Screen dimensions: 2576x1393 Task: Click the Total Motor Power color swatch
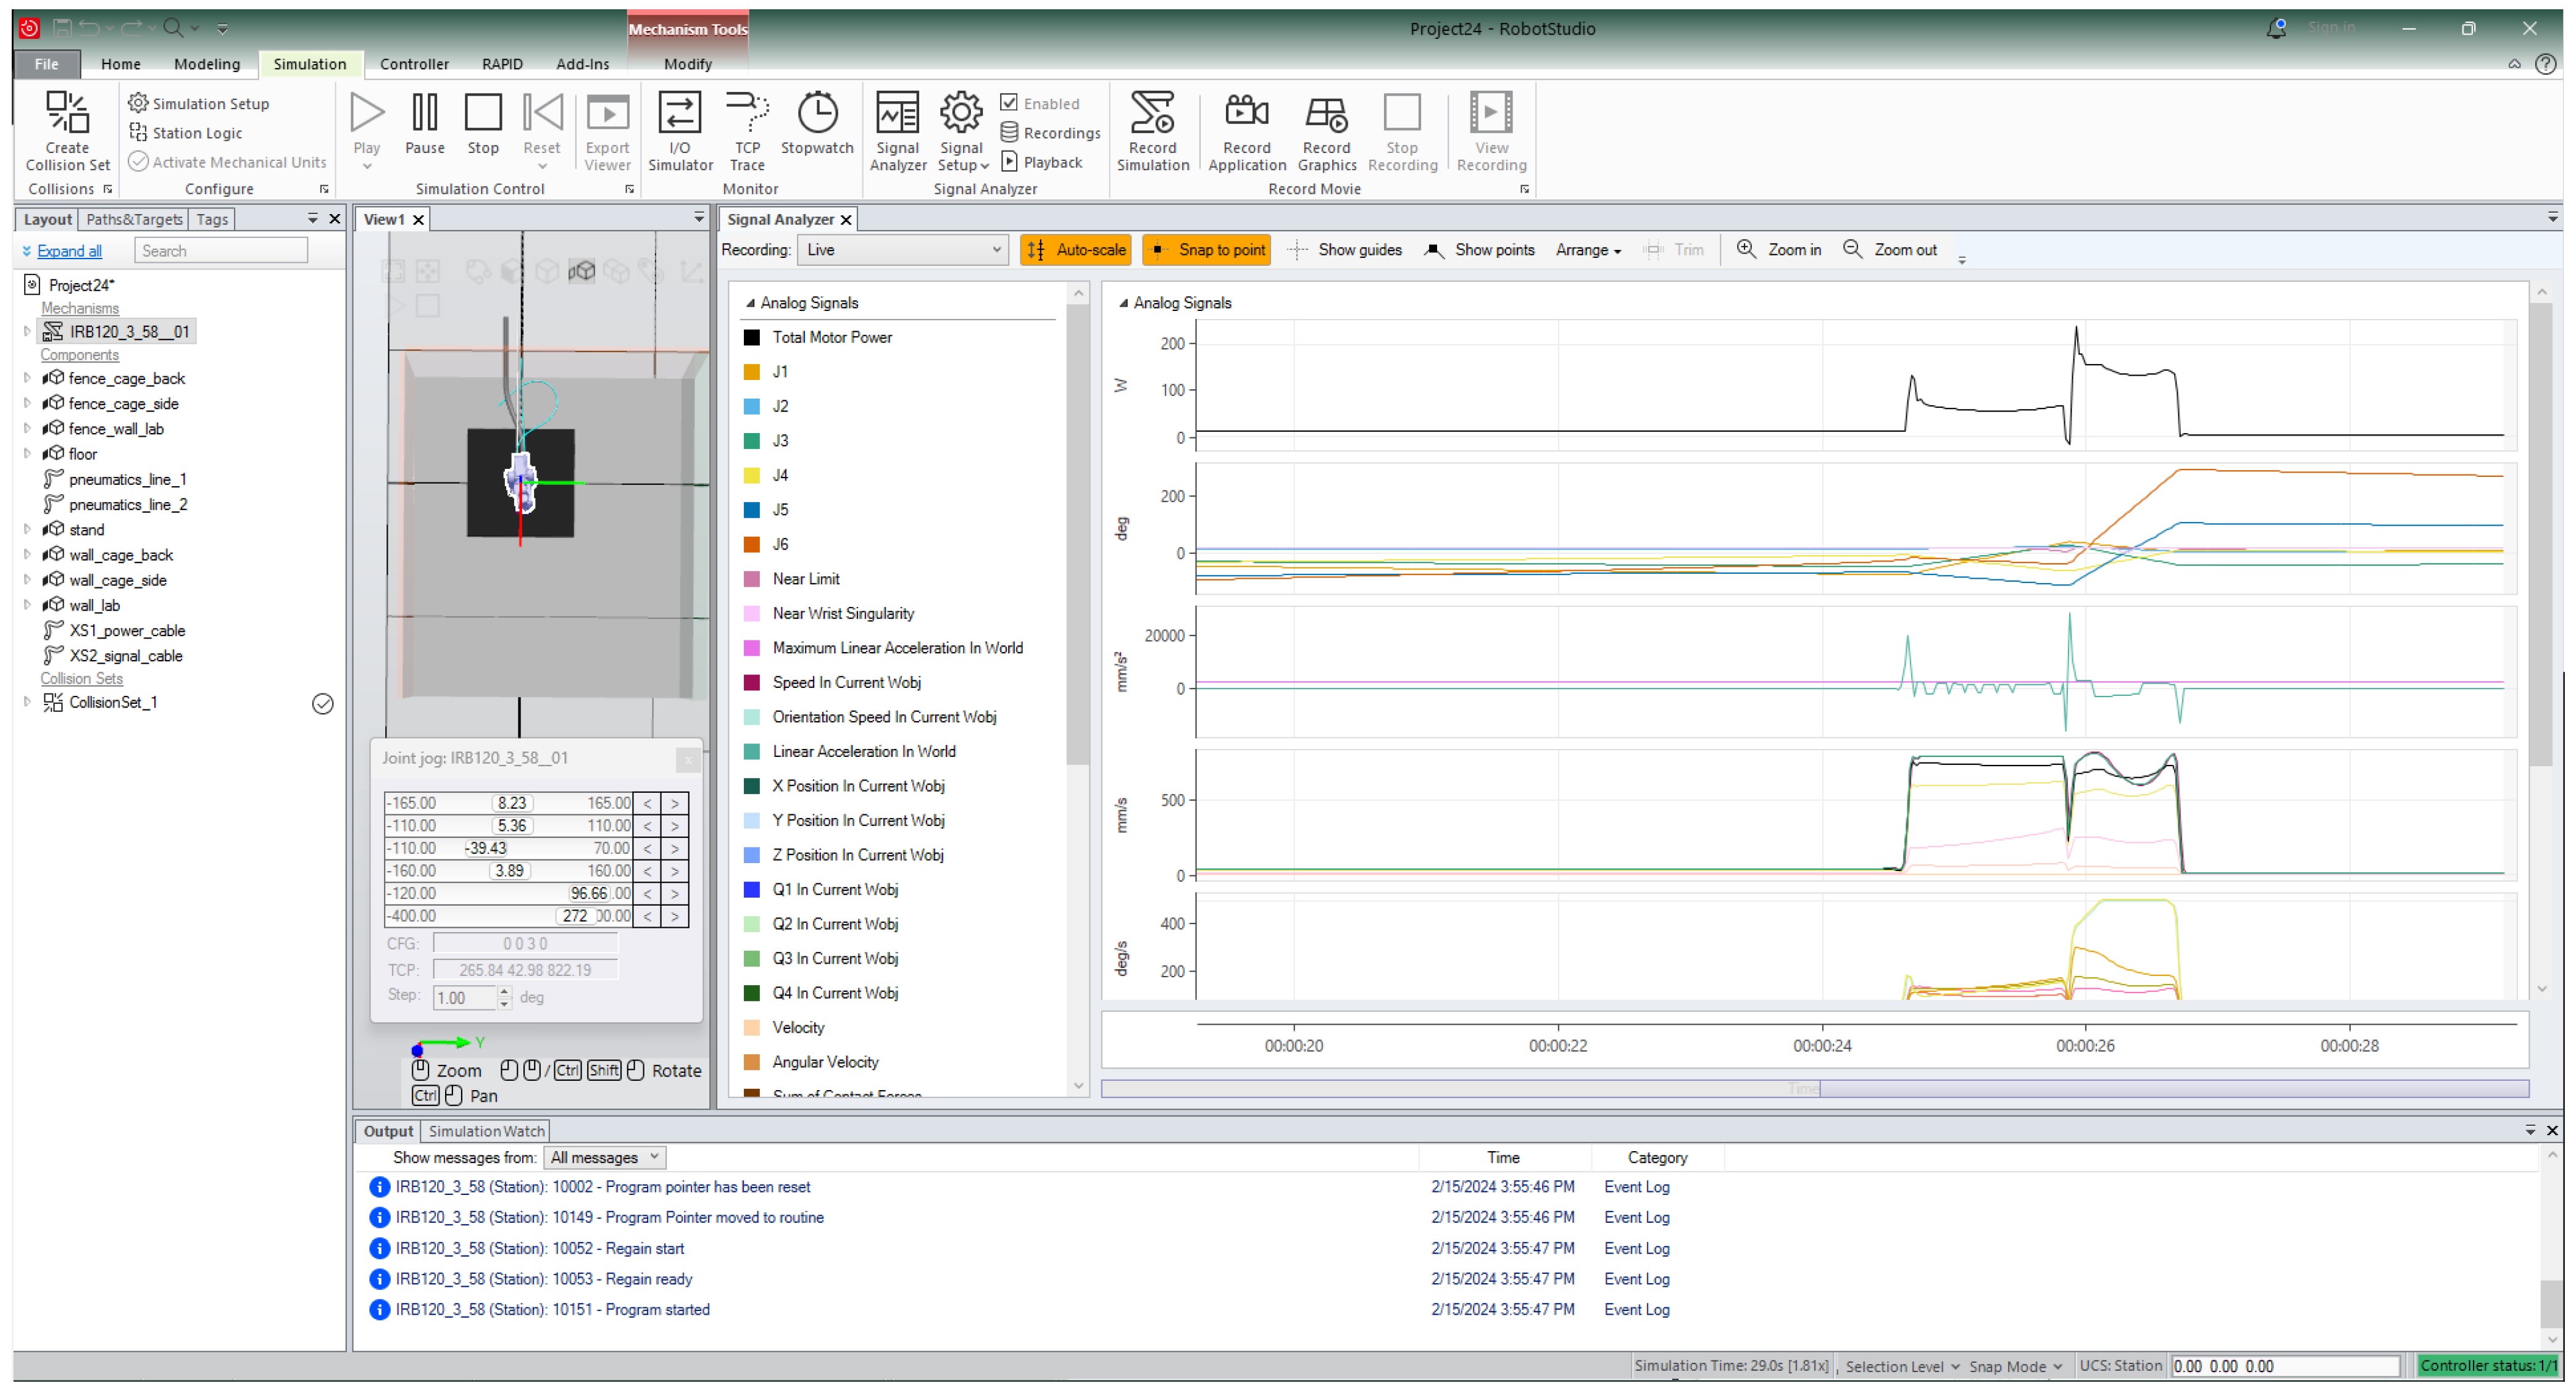(752, 337)
